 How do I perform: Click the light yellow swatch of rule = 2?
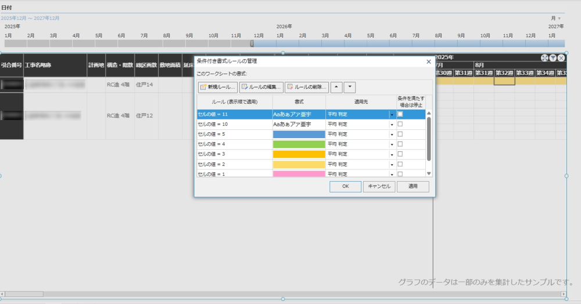(299, 164)
